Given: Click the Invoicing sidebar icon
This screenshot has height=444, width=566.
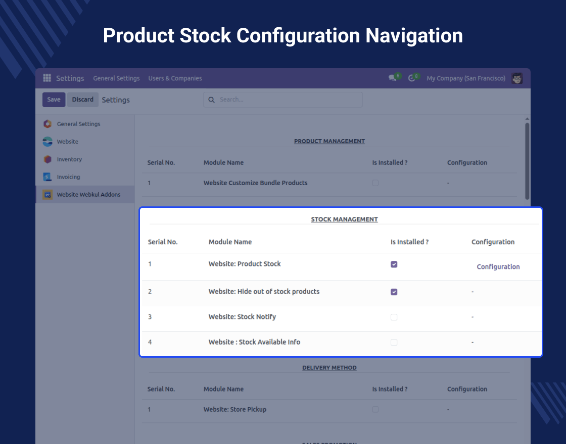Looking at the screenshot, I should [48, 177].
